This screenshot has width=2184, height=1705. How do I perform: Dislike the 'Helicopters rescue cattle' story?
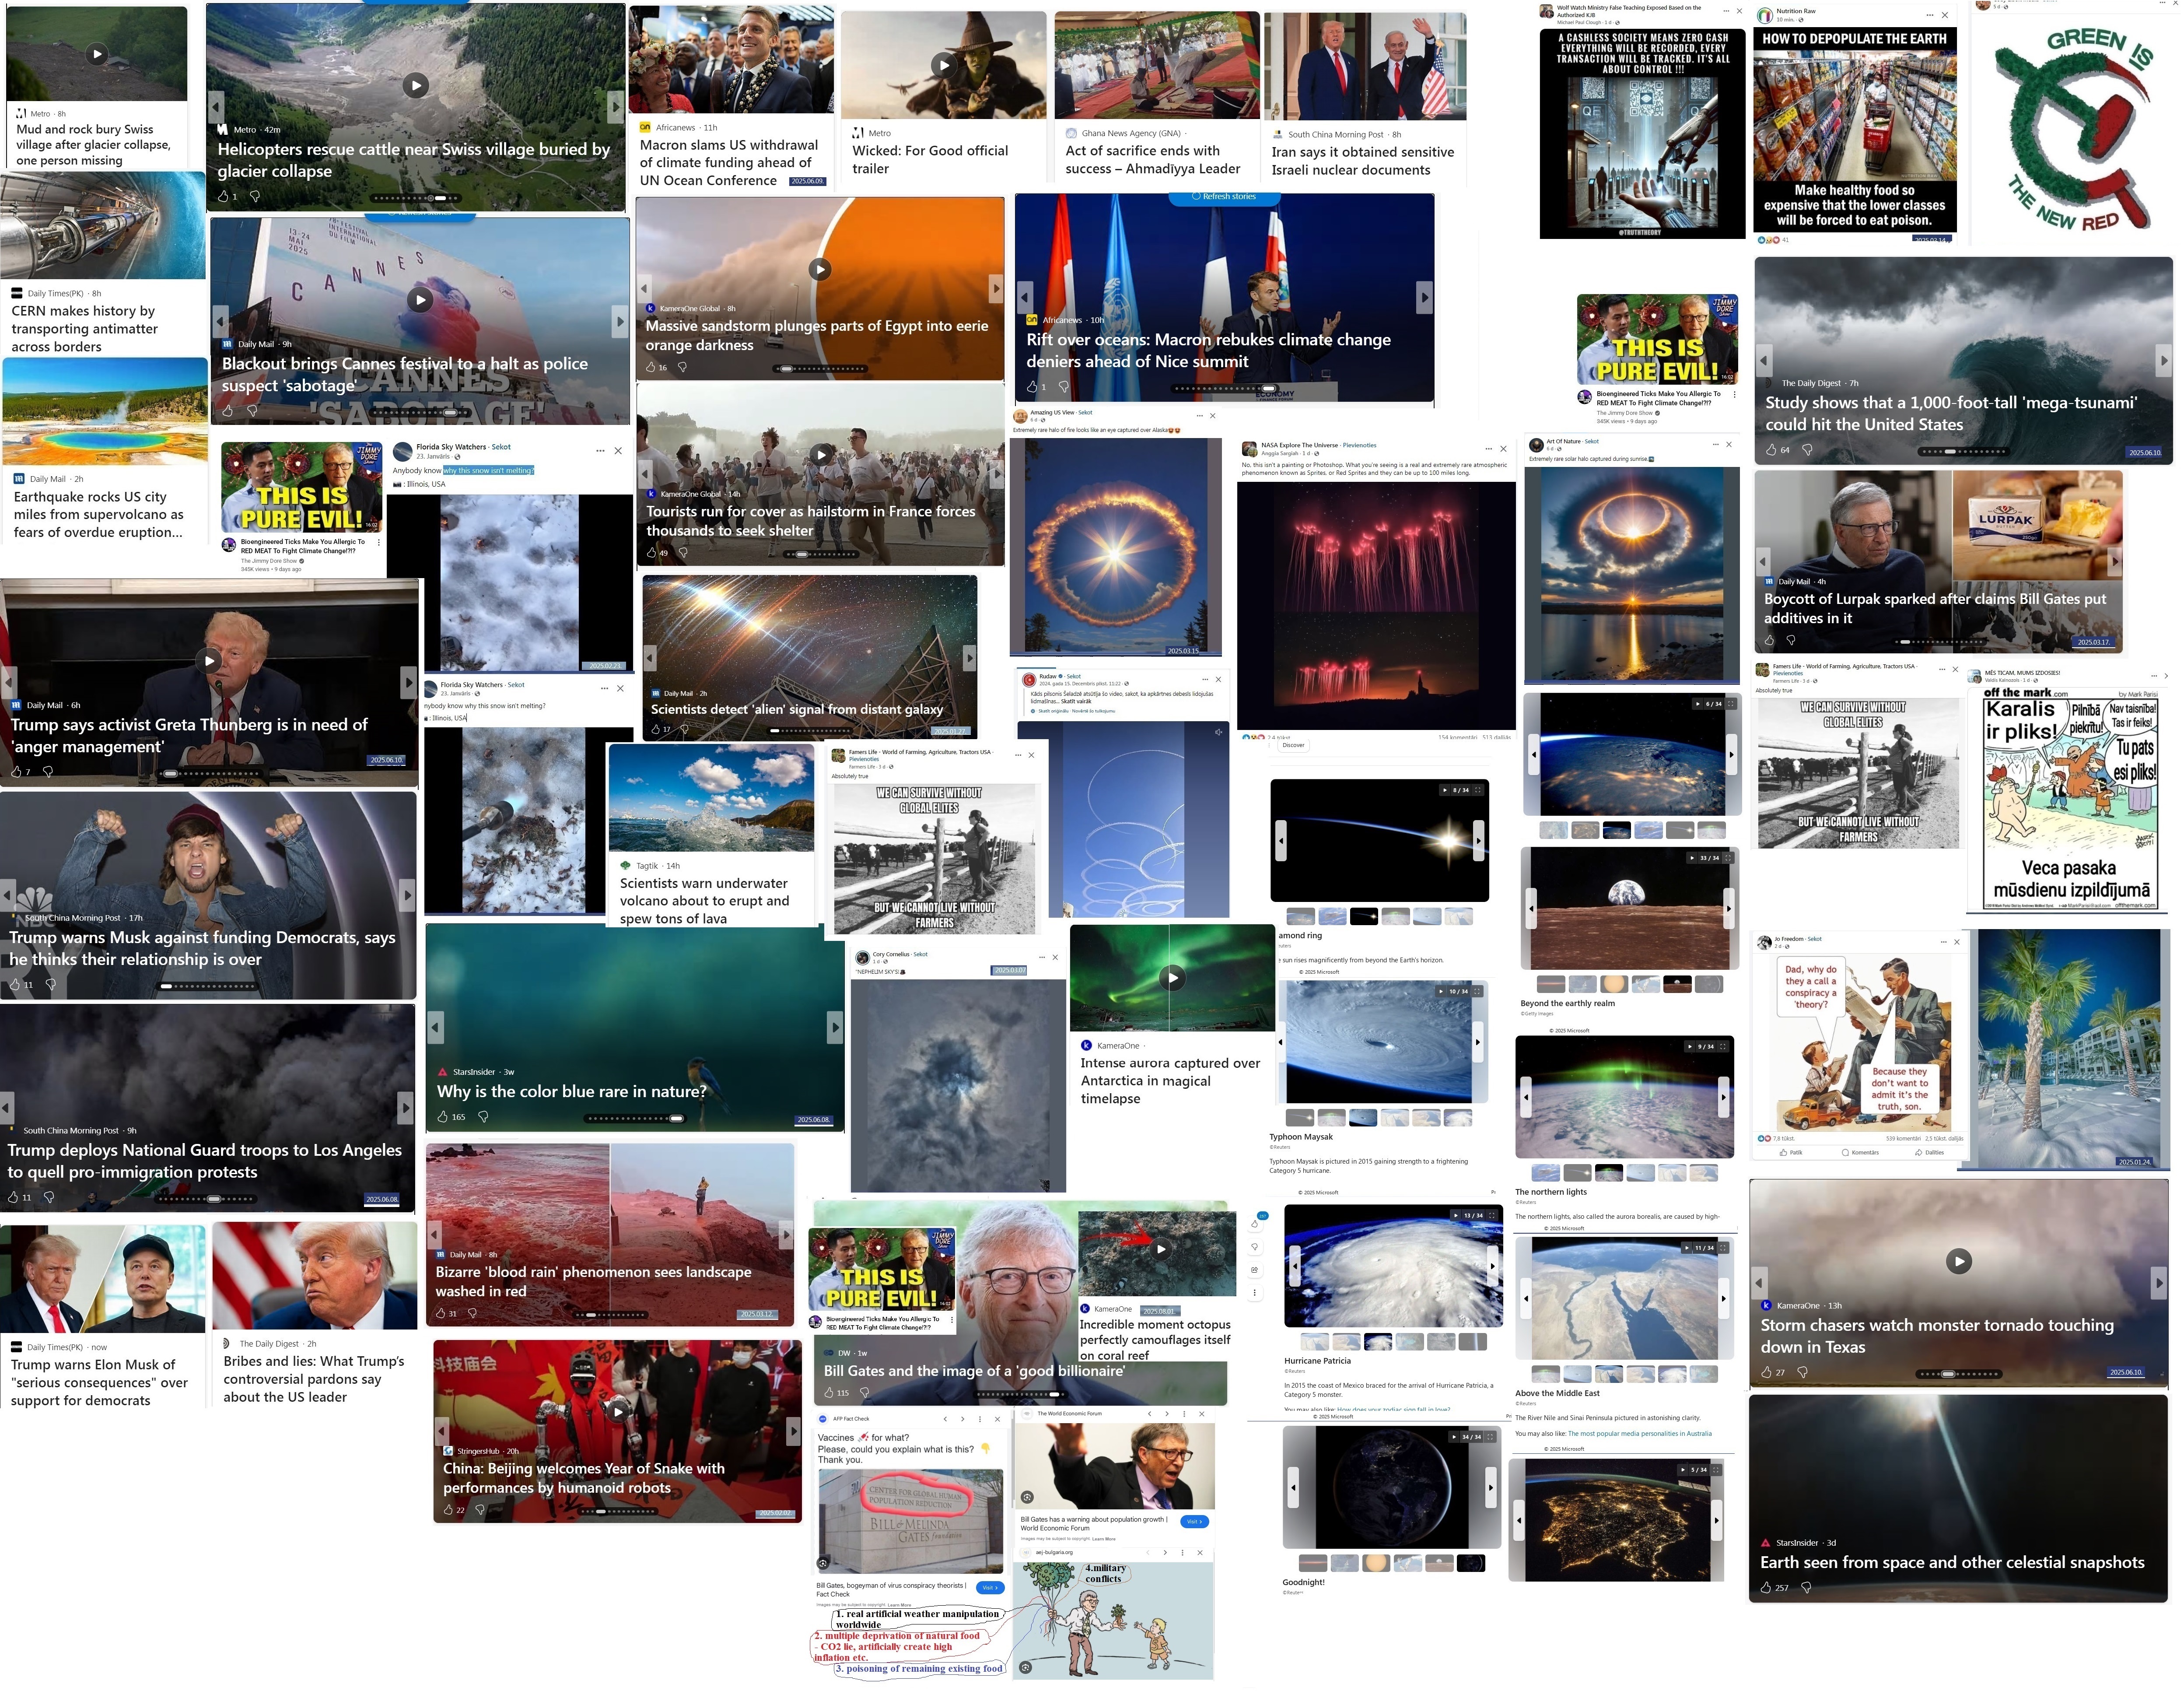[x=255, y=196]
